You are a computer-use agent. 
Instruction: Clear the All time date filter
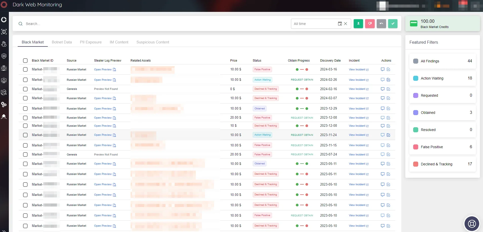[346, 24]
